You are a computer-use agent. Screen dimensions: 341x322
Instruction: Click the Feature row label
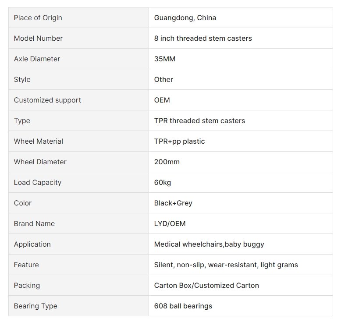(x=26, y=265)
